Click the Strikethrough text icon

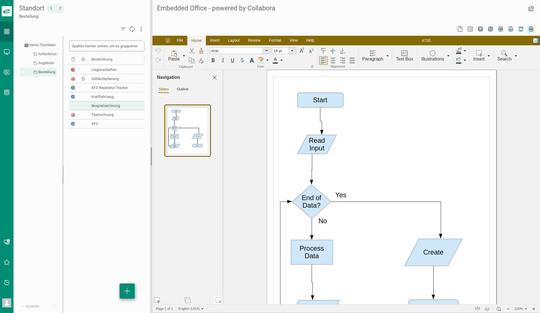click(x=242, y=61)
